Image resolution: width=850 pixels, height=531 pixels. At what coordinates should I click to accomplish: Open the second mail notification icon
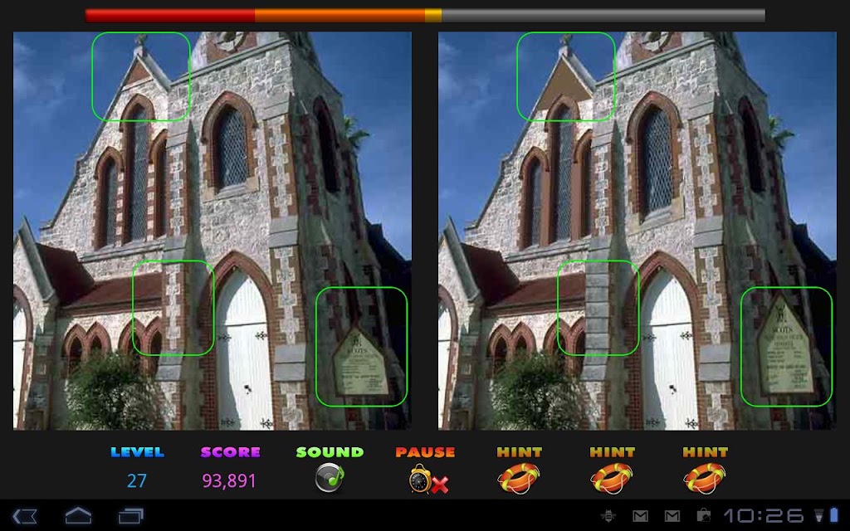(x=672, y=515)
